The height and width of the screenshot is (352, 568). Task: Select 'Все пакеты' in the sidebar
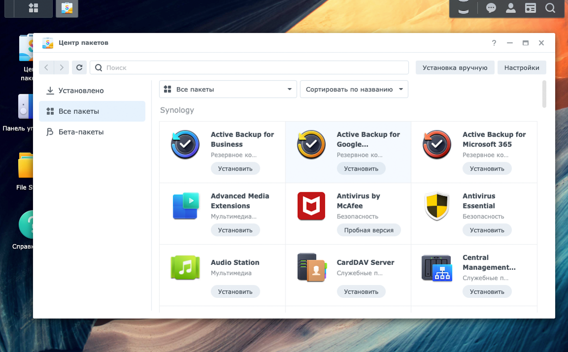92,111
